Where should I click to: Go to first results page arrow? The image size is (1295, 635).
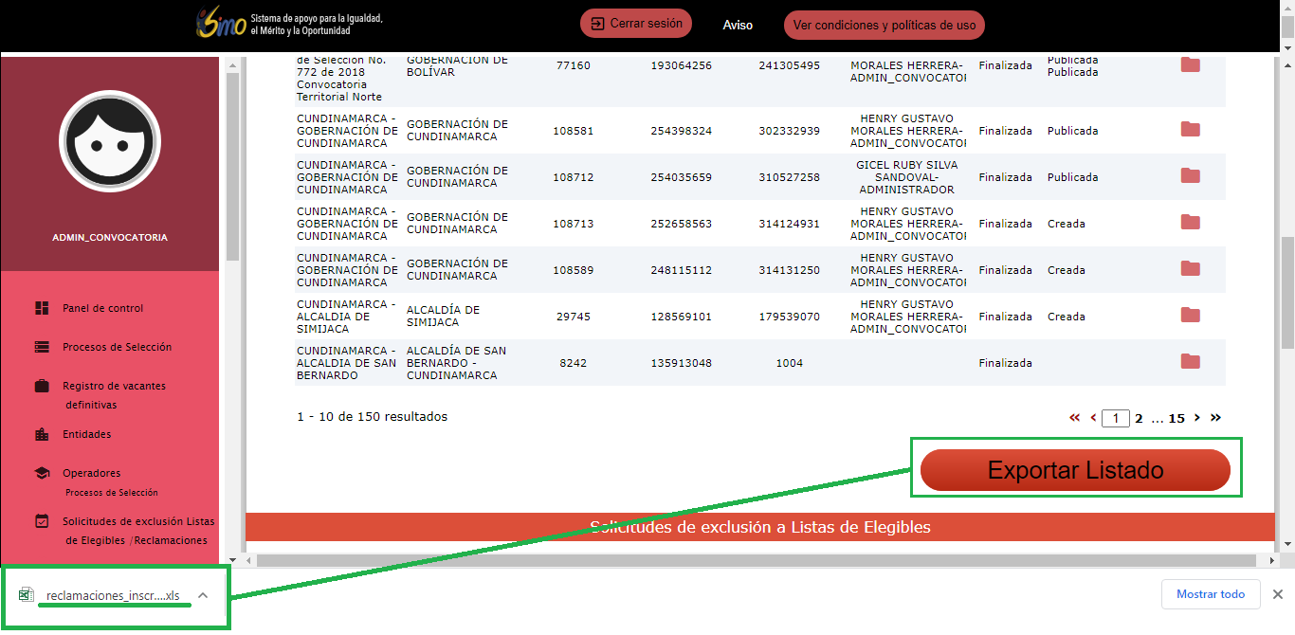point(1074,418)
